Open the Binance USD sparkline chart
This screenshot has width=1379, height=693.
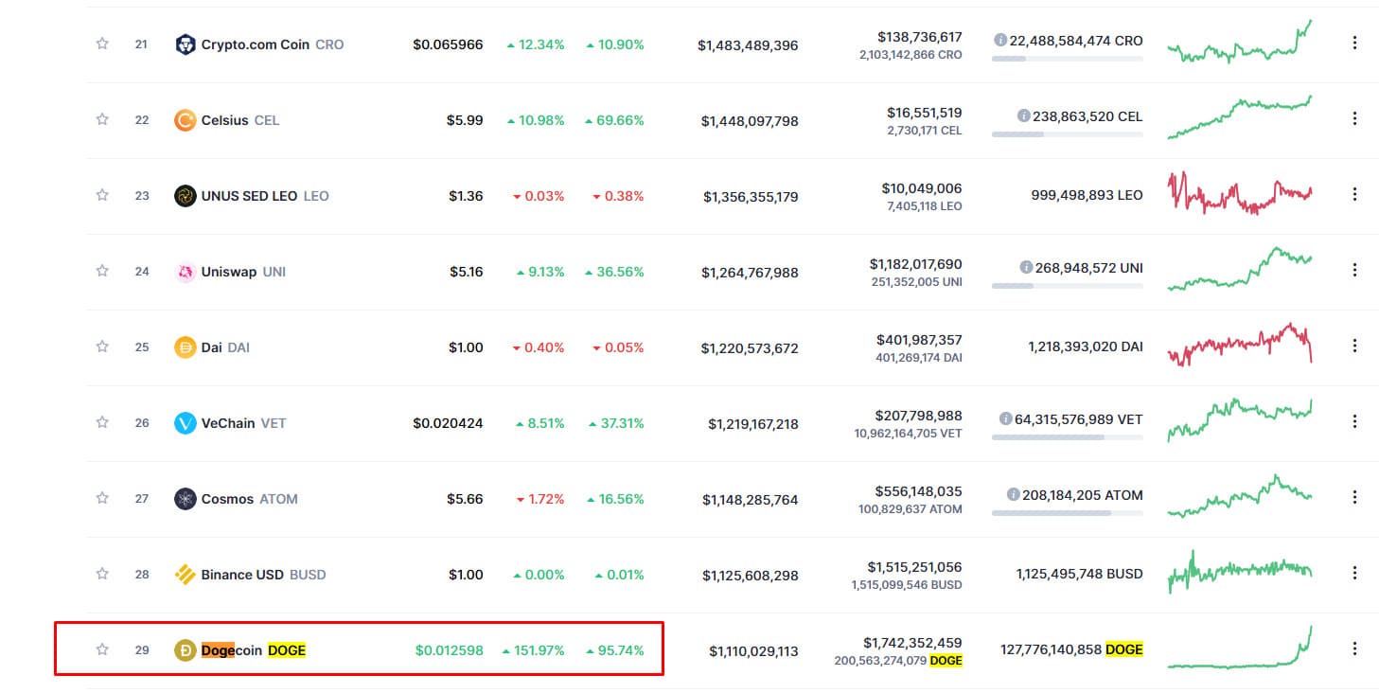click(x=1240, y=572)
